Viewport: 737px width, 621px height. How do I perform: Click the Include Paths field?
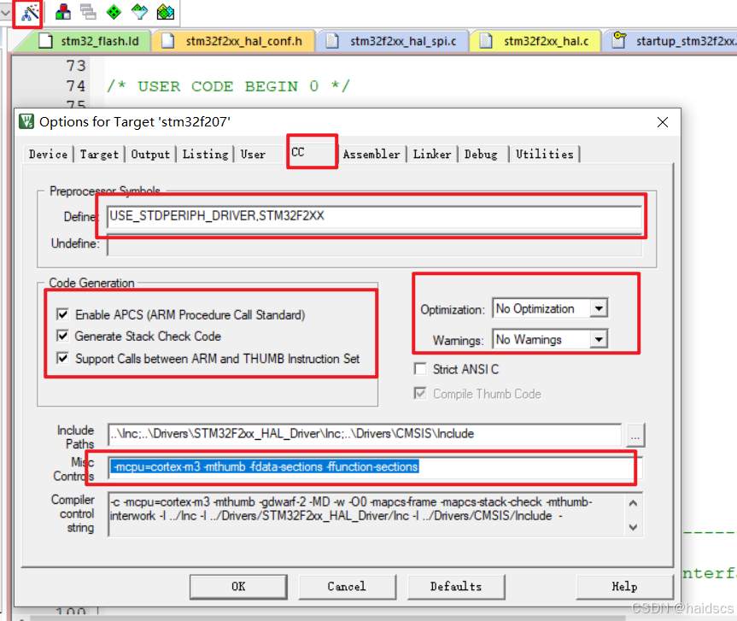click(x=365, y=434)
